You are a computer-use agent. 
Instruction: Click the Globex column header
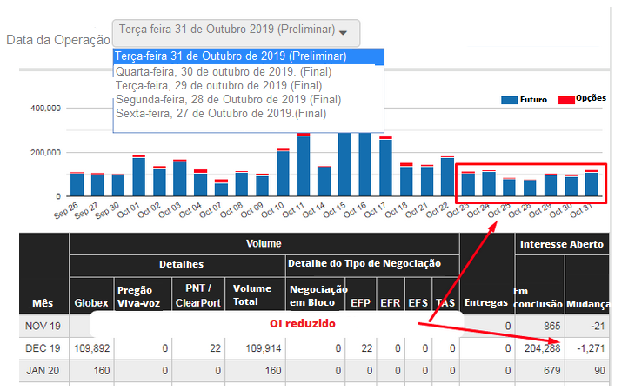tap(90, 302)
